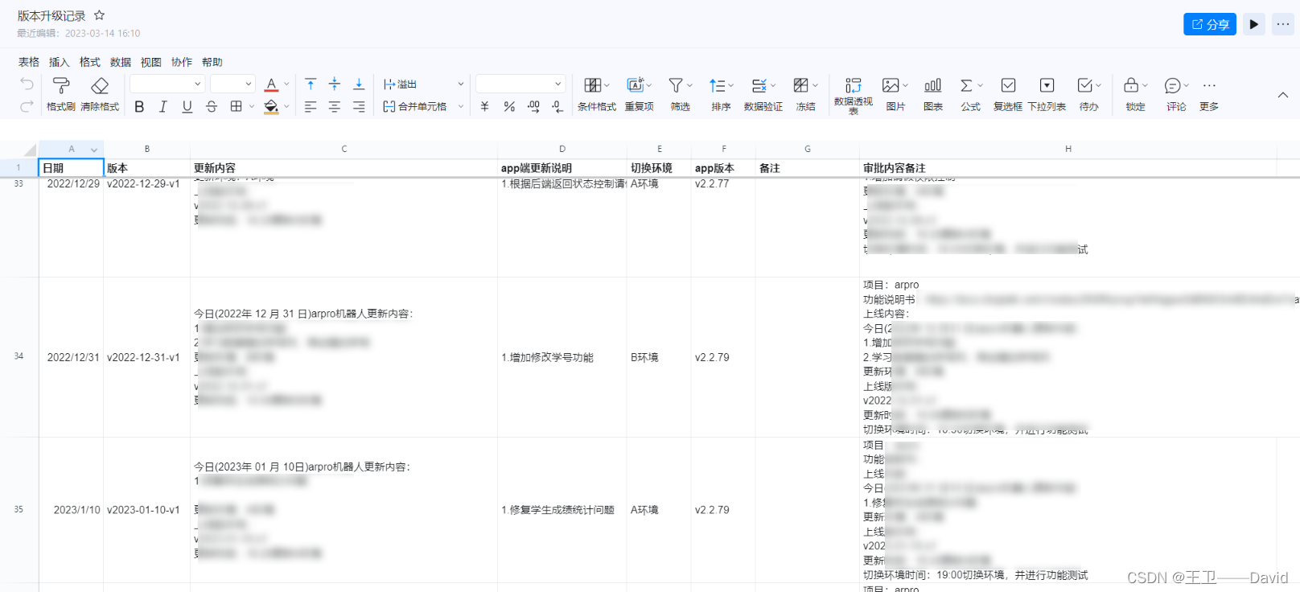Select the 日期 header cell
Viewport: 1300px width, 592px height.
pos(72,167)
